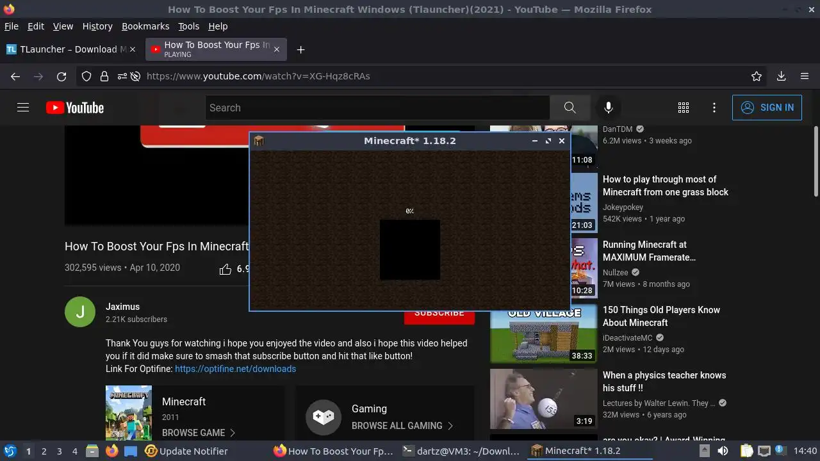Open the clipboard tray icon

coord(746,451)
